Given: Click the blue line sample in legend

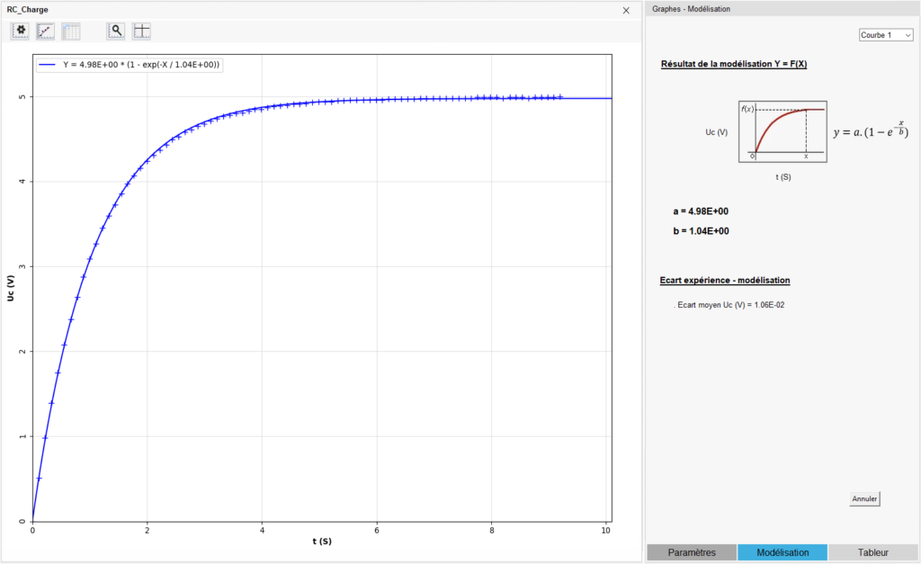Looking at the screenshot, I should pyautogui.click(x=49, y=65).
